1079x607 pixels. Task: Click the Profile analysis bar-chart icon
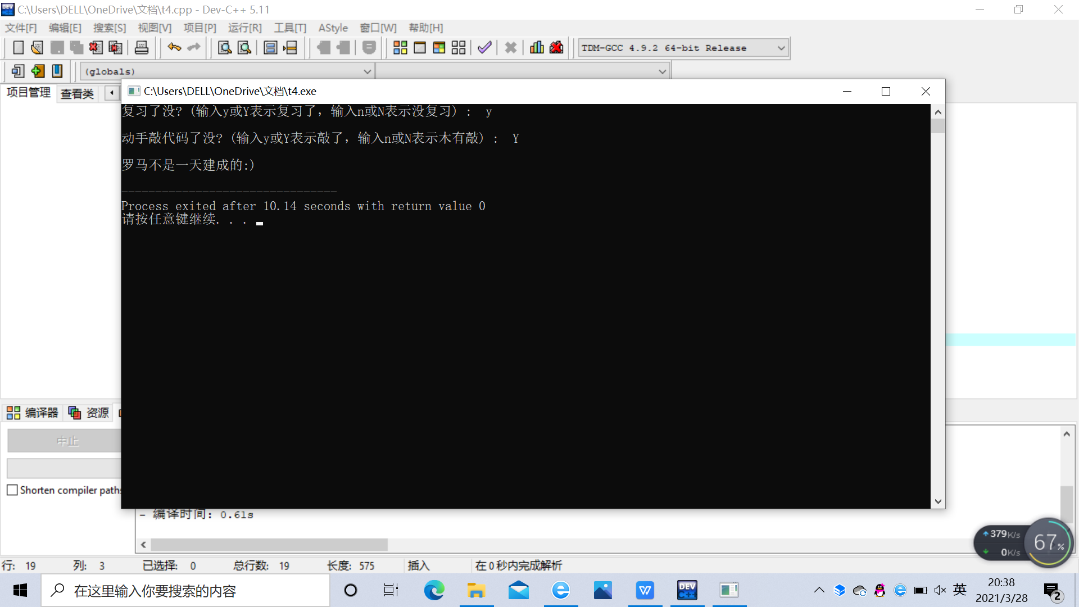tap(537, 48)
